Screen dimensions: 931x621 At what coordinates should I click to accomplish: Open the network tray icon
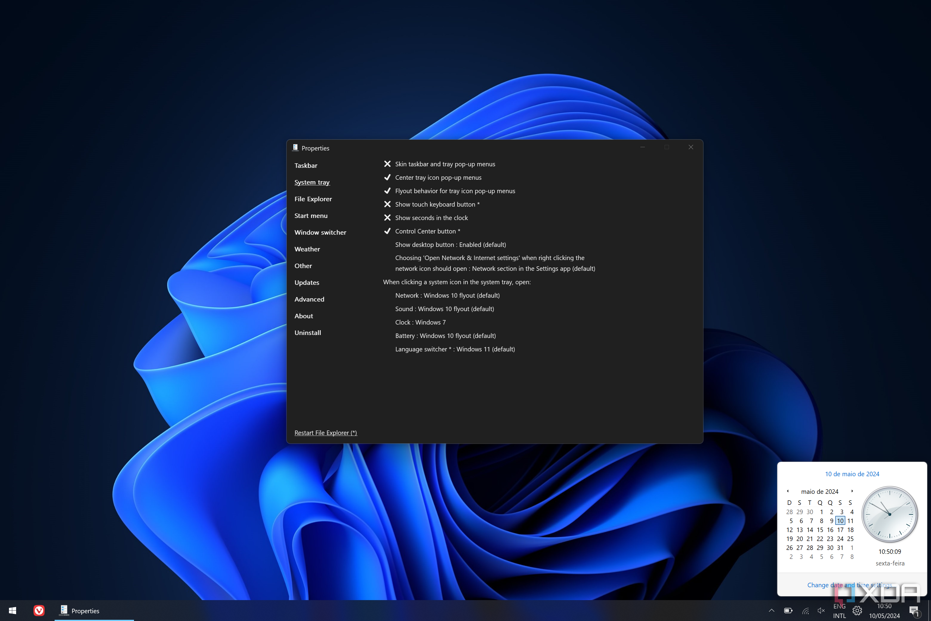(805, 611)
